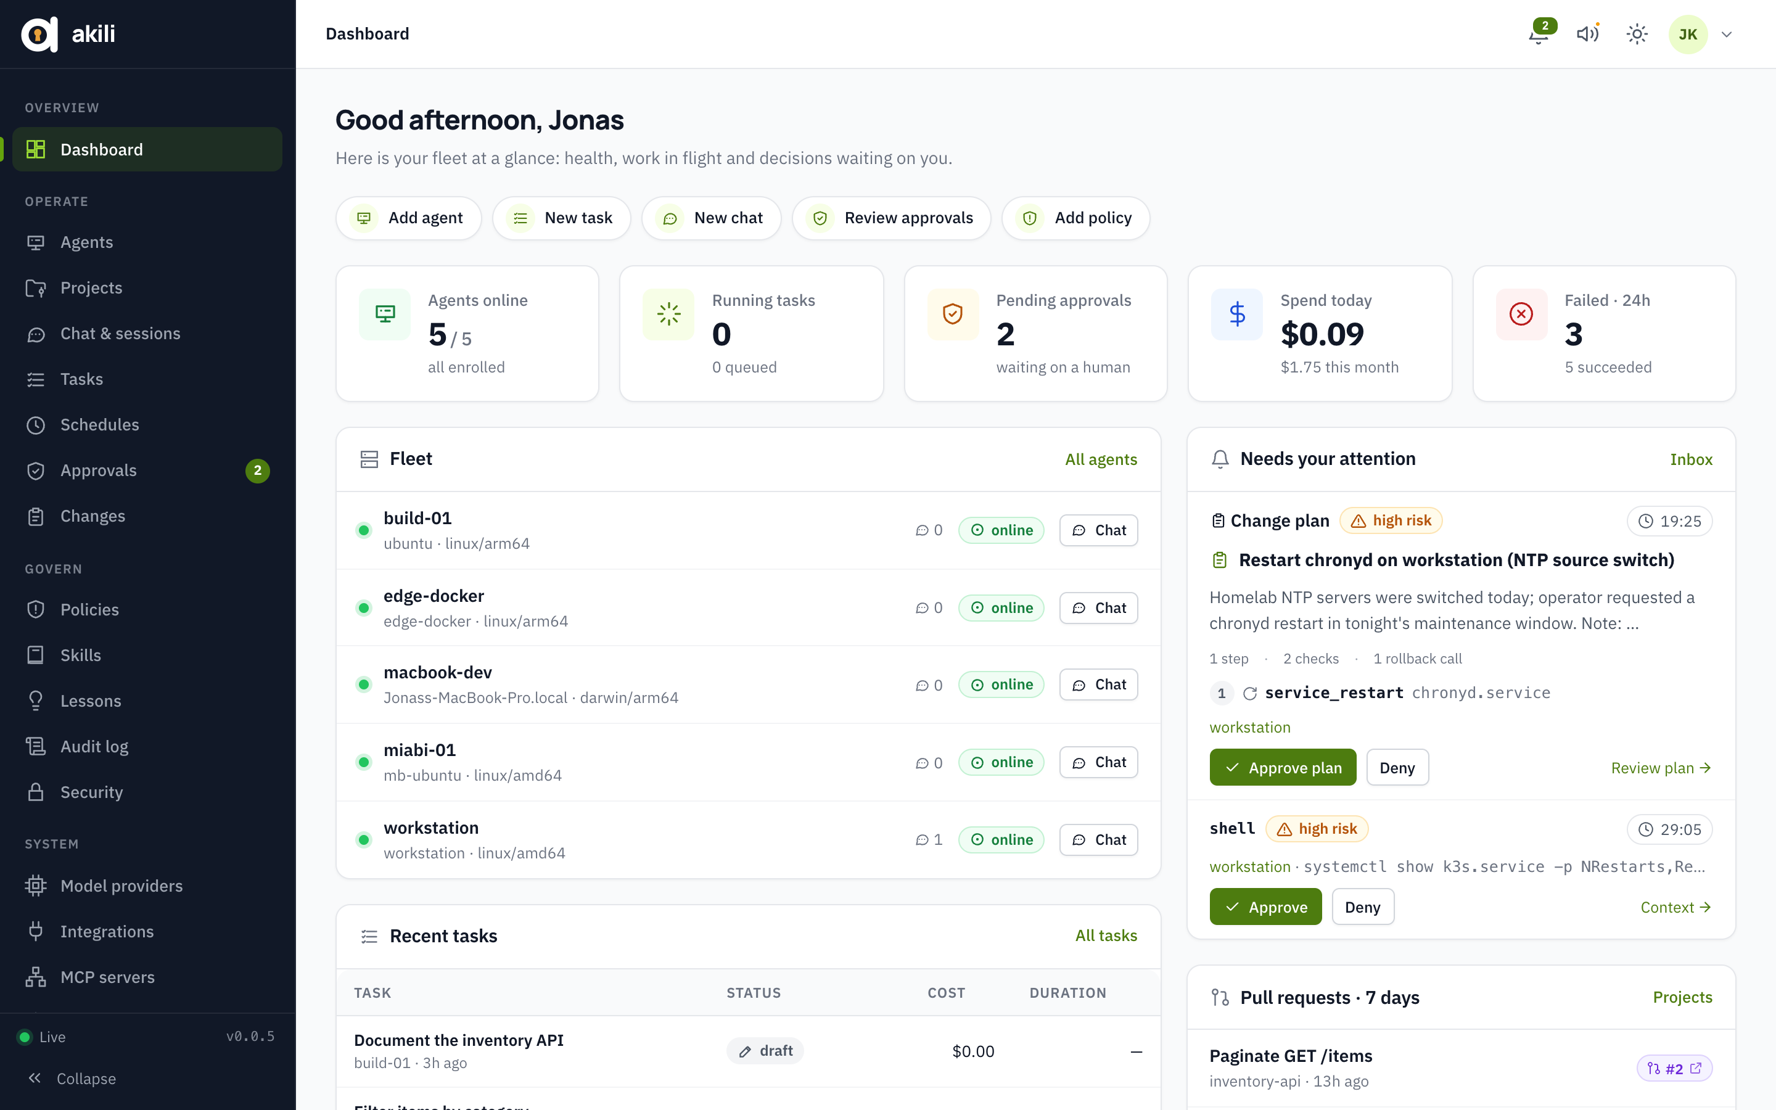The width and height of the screenshot is (1776, 1110).
Task: Open Security lock icon in sidebar
Action: pyautogui.click(x=36, y=792)
